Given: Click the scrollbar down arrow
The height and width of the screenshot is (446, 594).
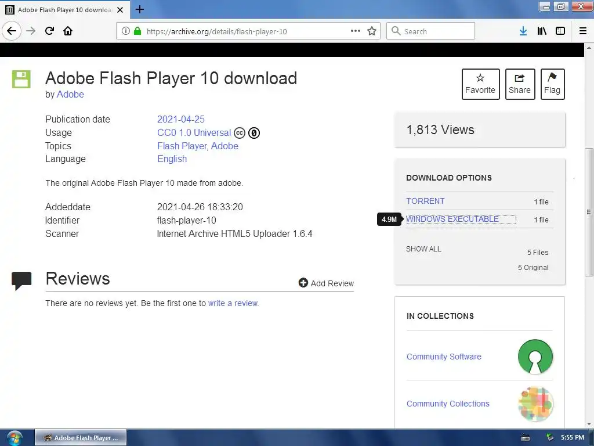Looking at the screenshot, I should [x=589, y=424].
